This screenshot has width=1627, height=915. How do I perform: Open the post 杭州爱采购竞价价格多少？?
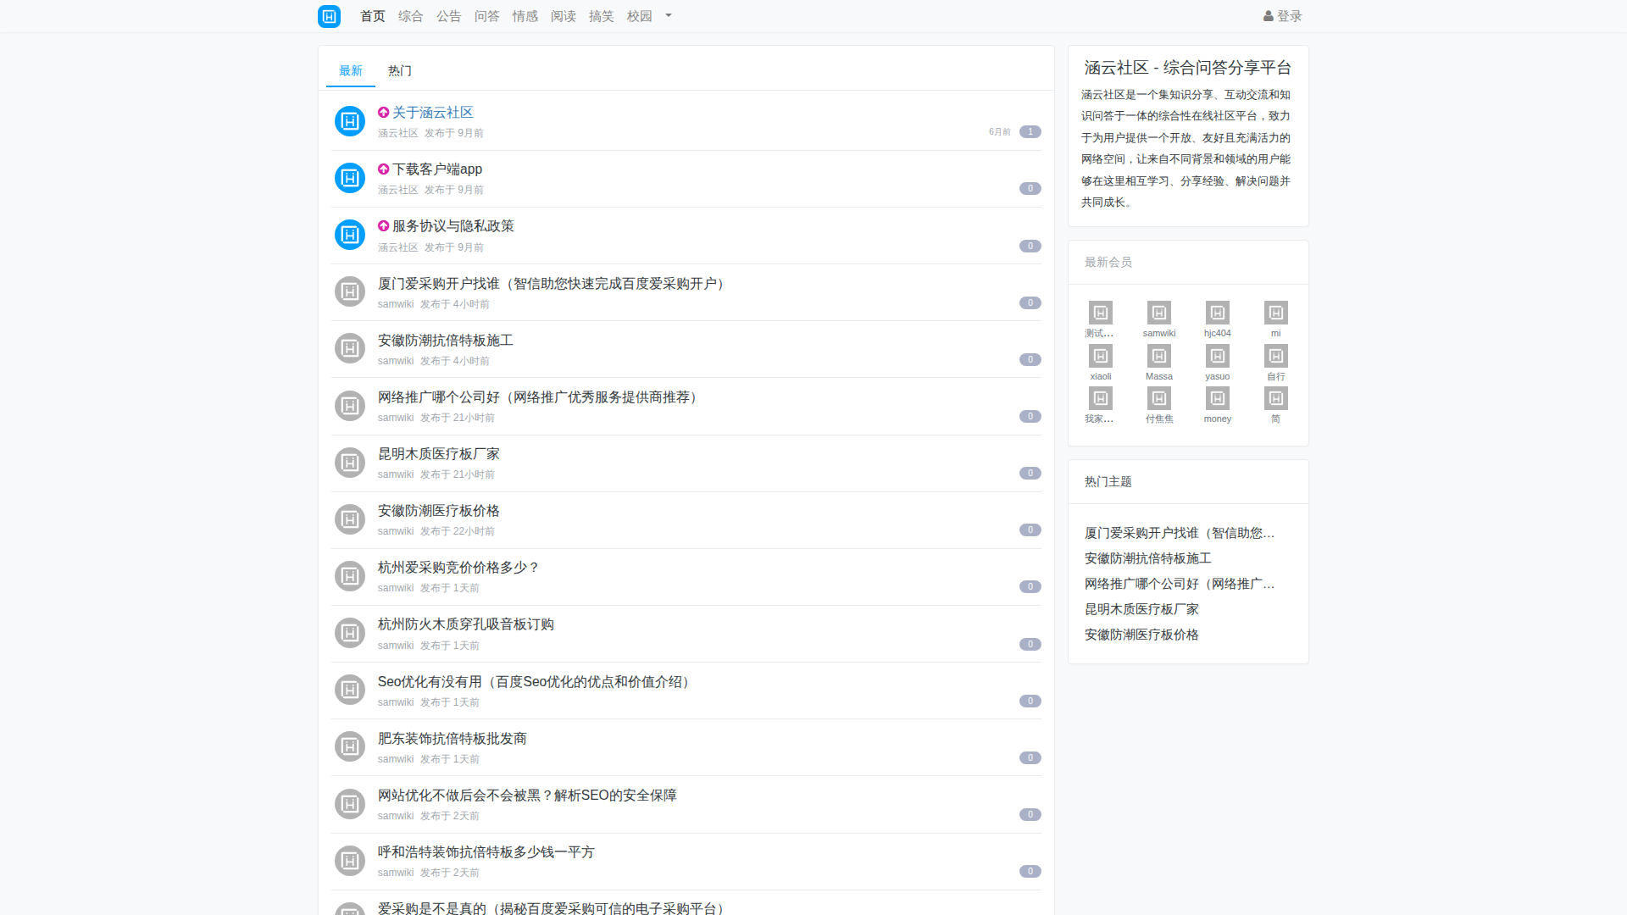[x=458, y=568]
